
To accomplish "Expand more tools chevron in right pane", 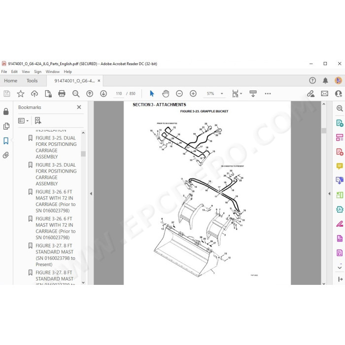I will click(340, 268).
